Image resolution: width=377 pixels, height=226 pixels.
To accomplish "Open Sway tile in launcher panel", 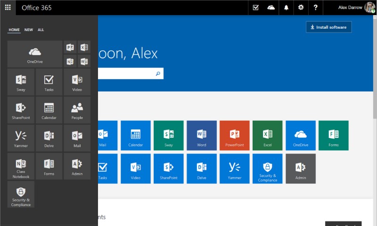I will click(x=21, y=82).
